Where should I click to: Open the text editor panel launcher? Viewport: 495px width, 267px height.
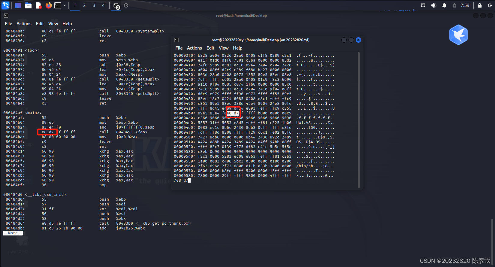click(38, 5)
